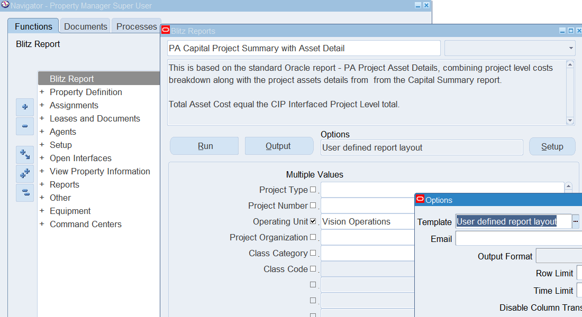Screen dimensions: 582x317
Task: Switch to the Functions tab
Action: coord(33,26)
